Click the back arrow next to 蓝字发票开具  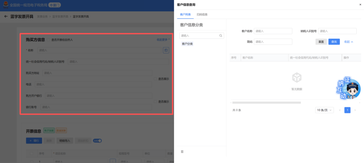pos(6,16)
